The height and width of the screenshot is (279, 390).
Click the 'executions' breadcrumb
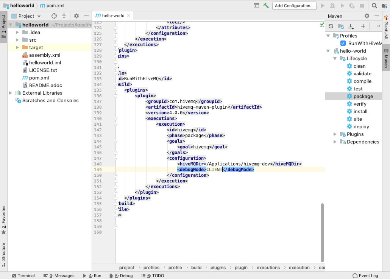[x=268, y=268]
